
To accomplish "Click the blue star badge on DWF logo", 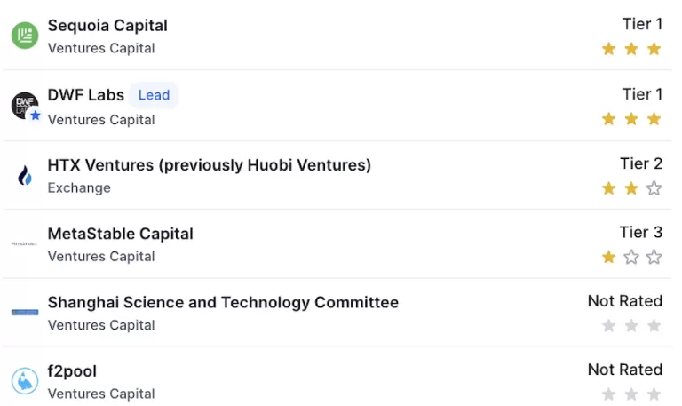I will point(36,115).
